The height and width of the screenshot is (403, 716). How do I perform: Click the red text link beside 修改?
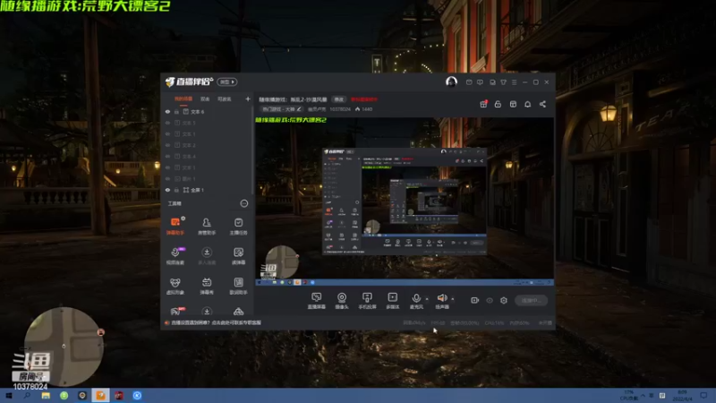point(364,99)
